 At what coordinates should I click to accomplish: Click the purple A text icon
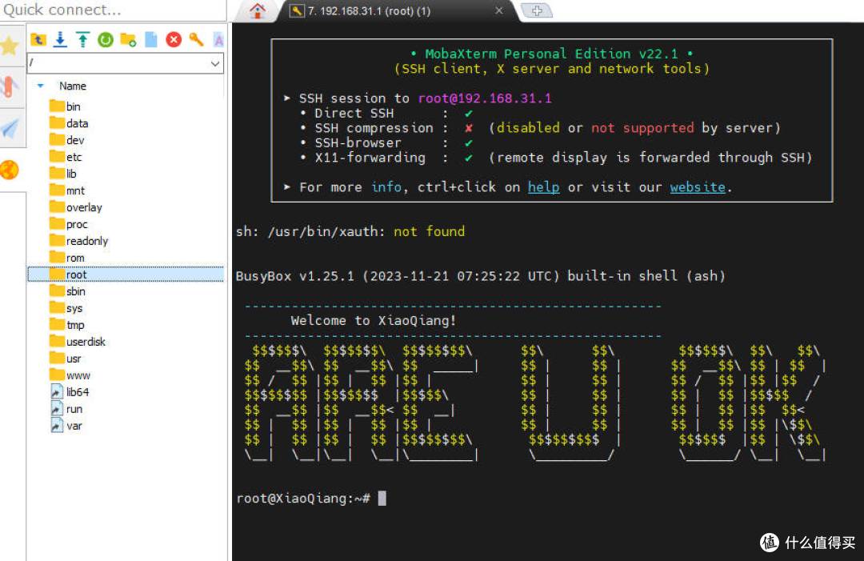click(x=218, y=40)
